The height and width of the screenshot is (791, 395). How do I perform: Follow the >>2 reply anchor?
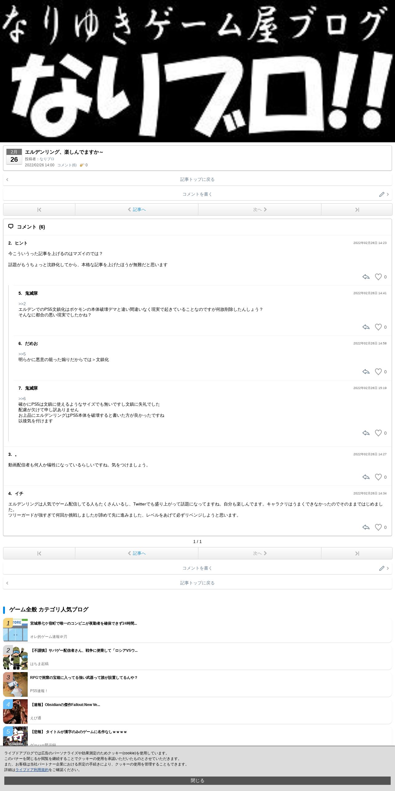22,304
